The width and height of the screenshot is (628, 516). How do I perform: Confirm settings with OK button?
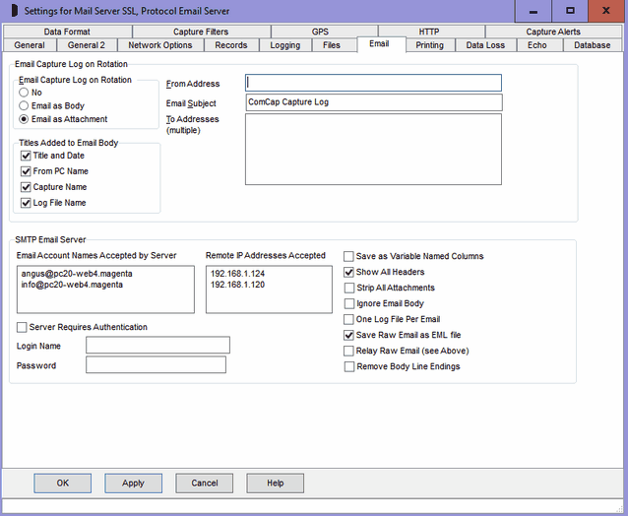click(62, 484)
